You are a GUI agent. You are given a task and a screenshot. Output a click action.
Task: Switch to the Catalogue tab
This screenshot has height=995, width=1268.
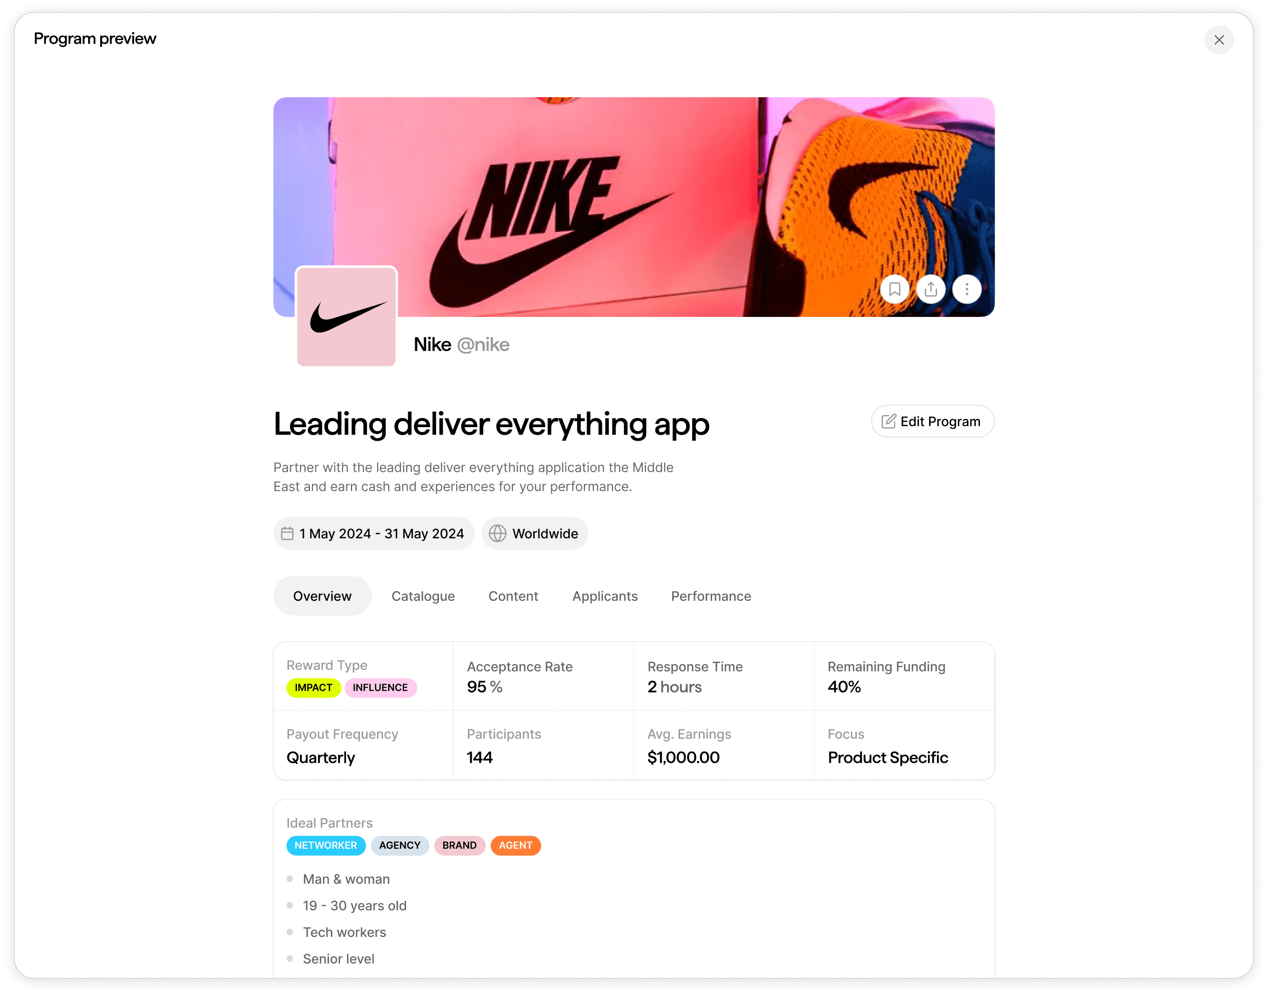(x=423, y=596)
